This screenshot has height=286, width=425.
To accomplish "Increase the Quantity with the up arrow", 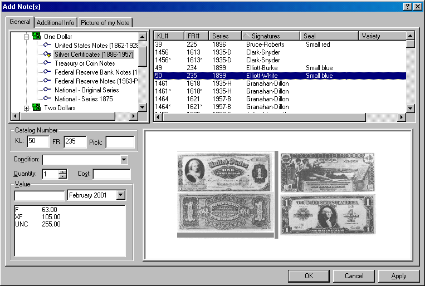I will click(x=62, y=172).
